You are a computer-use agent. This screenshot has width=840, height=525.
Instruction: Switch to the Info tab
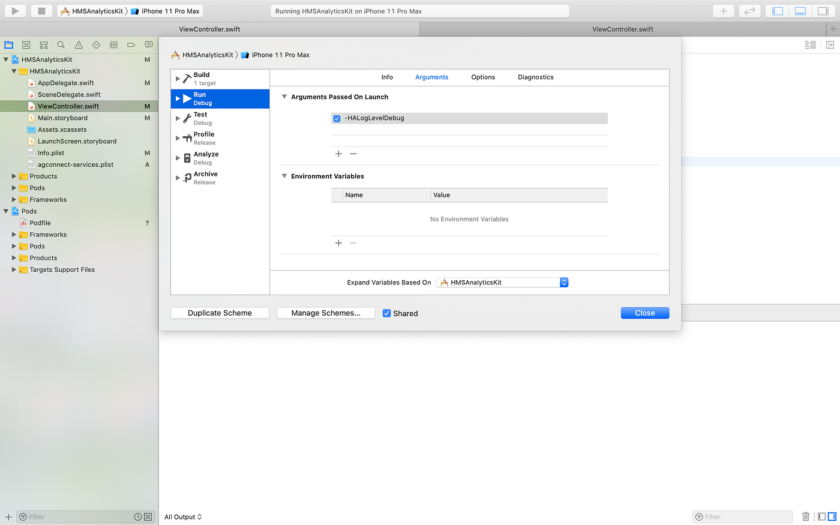(387, 77)
